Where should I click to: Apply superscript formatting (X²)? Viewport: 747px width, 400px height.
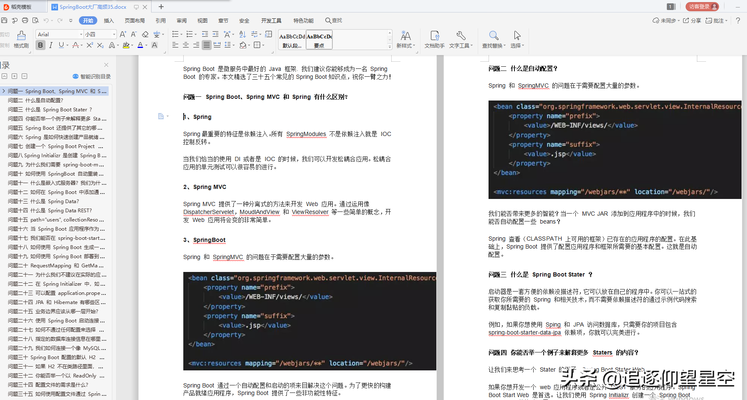click(x=90, y=45)
